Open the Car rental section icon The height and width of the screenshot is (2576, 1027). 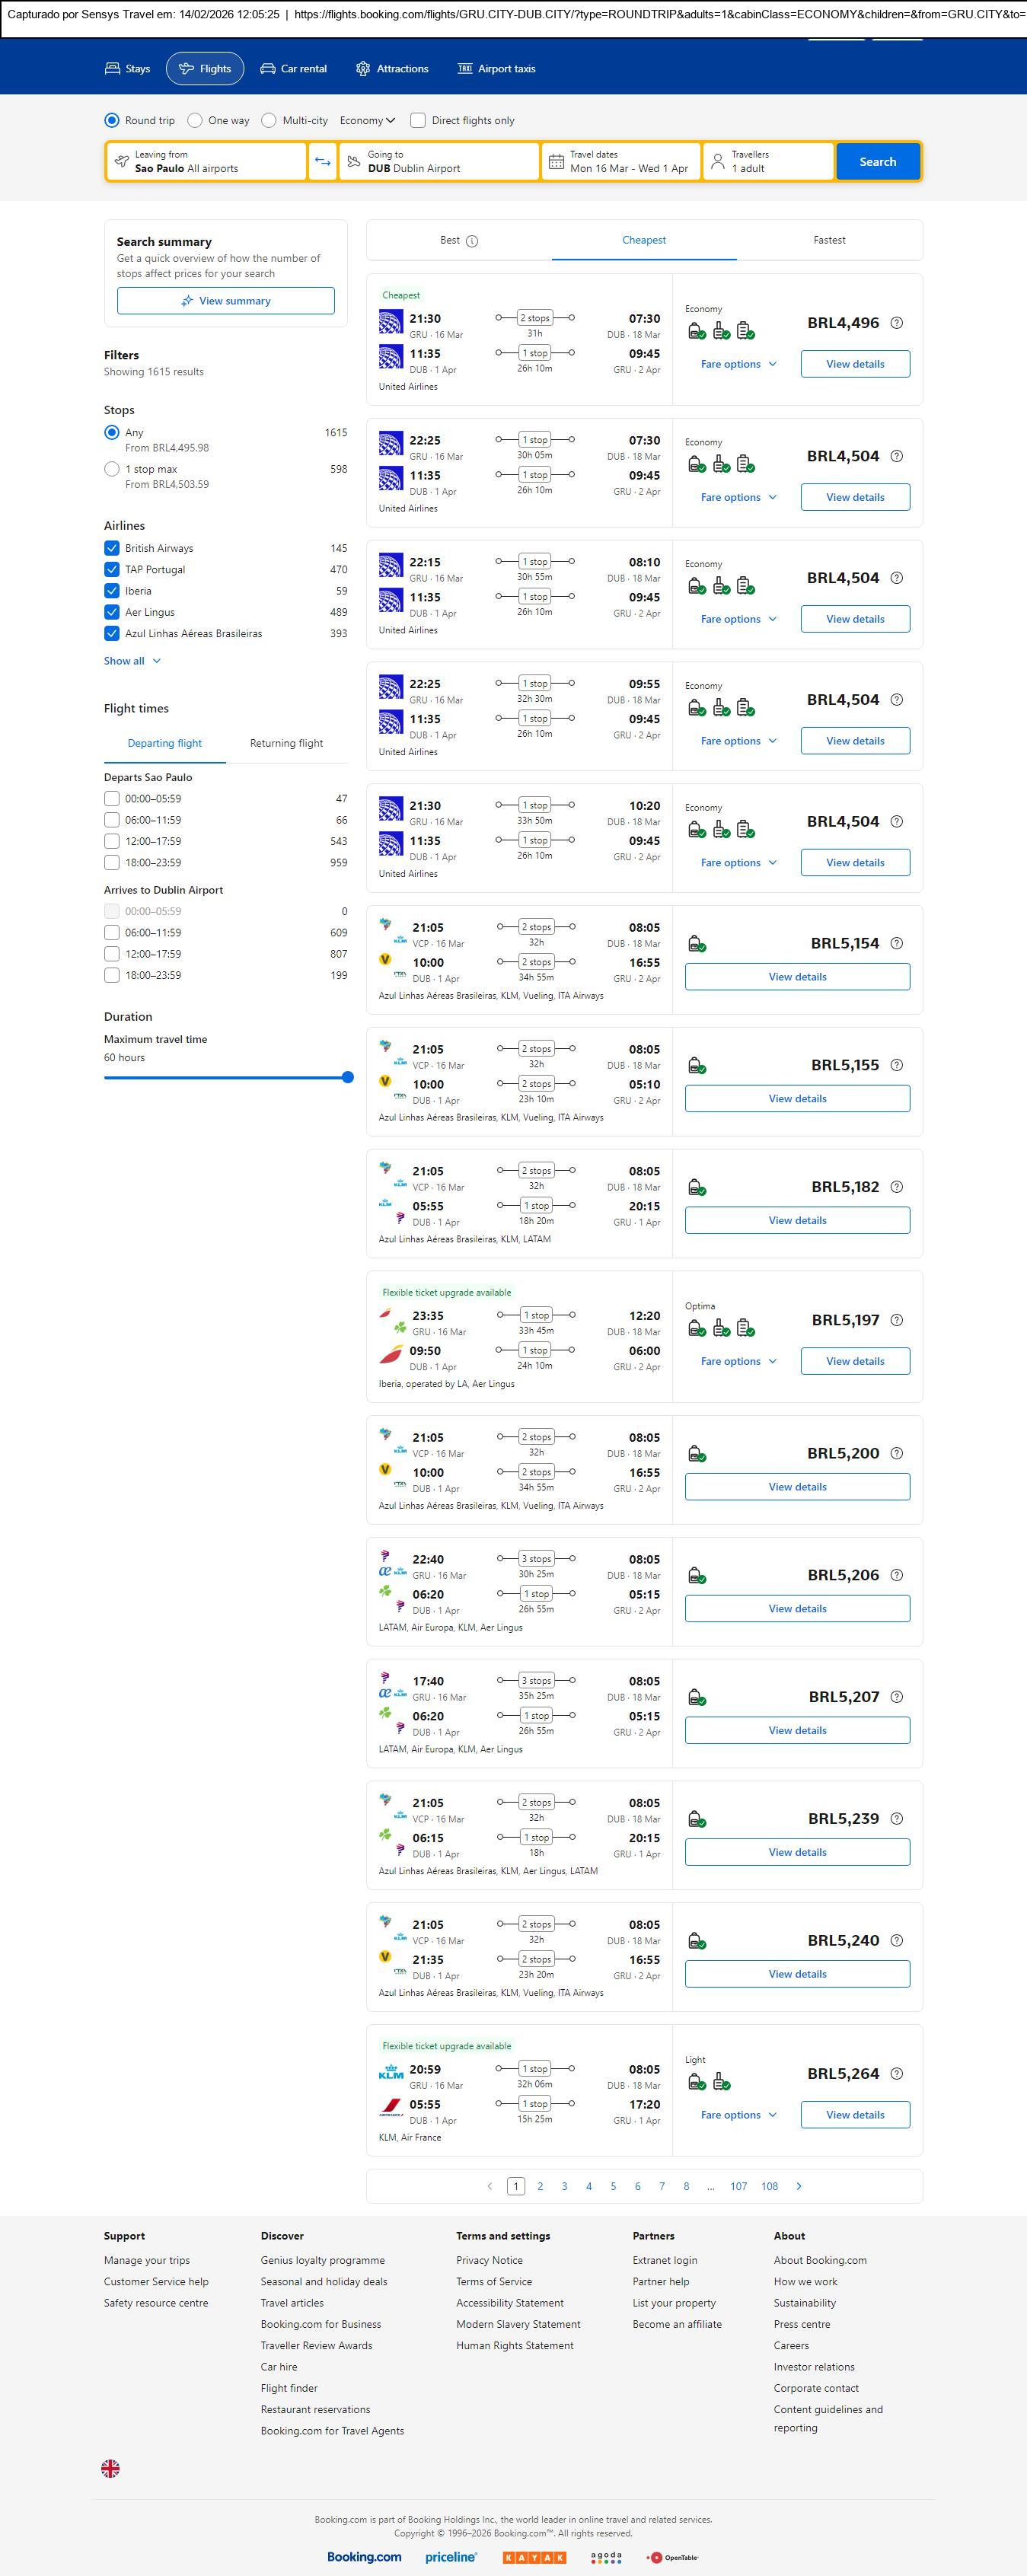tap(268, 69)
